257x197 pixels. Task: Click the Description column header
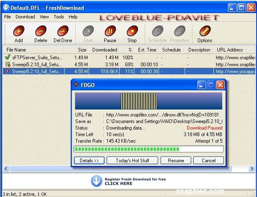(x=199, y=50)
